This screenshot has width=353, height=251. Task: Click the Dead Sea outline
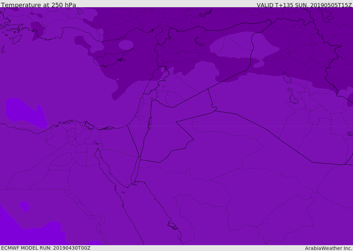150,122
